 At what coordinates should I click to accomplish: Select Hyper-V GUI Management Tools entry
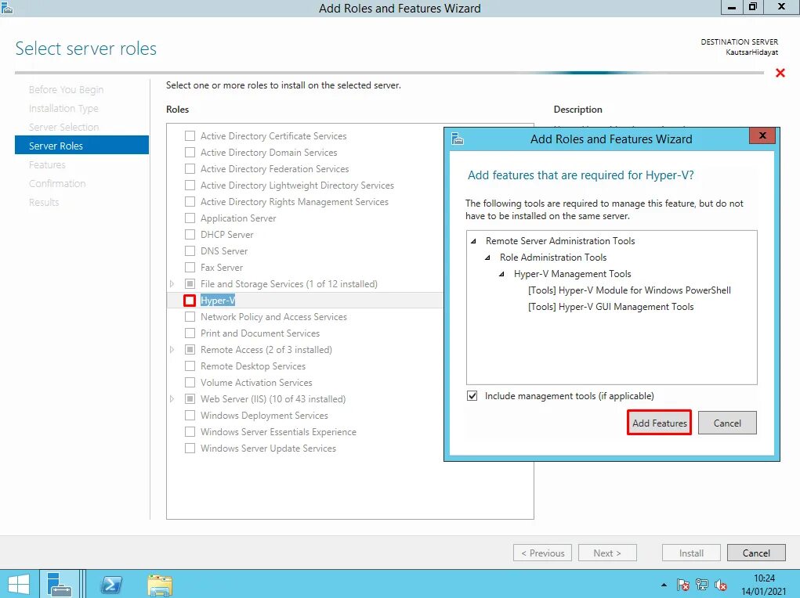point(610,306)
